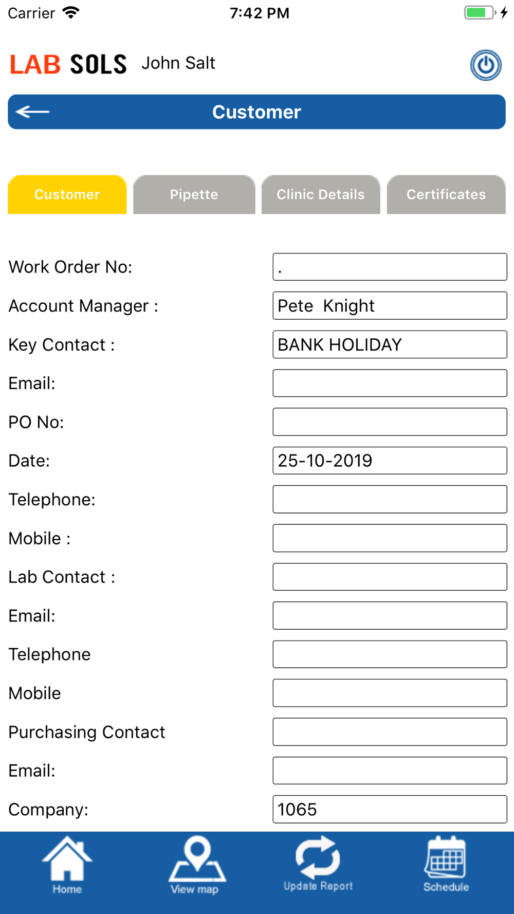The image size is (514, 914).
Task: Edit the Company field with 1065
Action: click(390, 809)
